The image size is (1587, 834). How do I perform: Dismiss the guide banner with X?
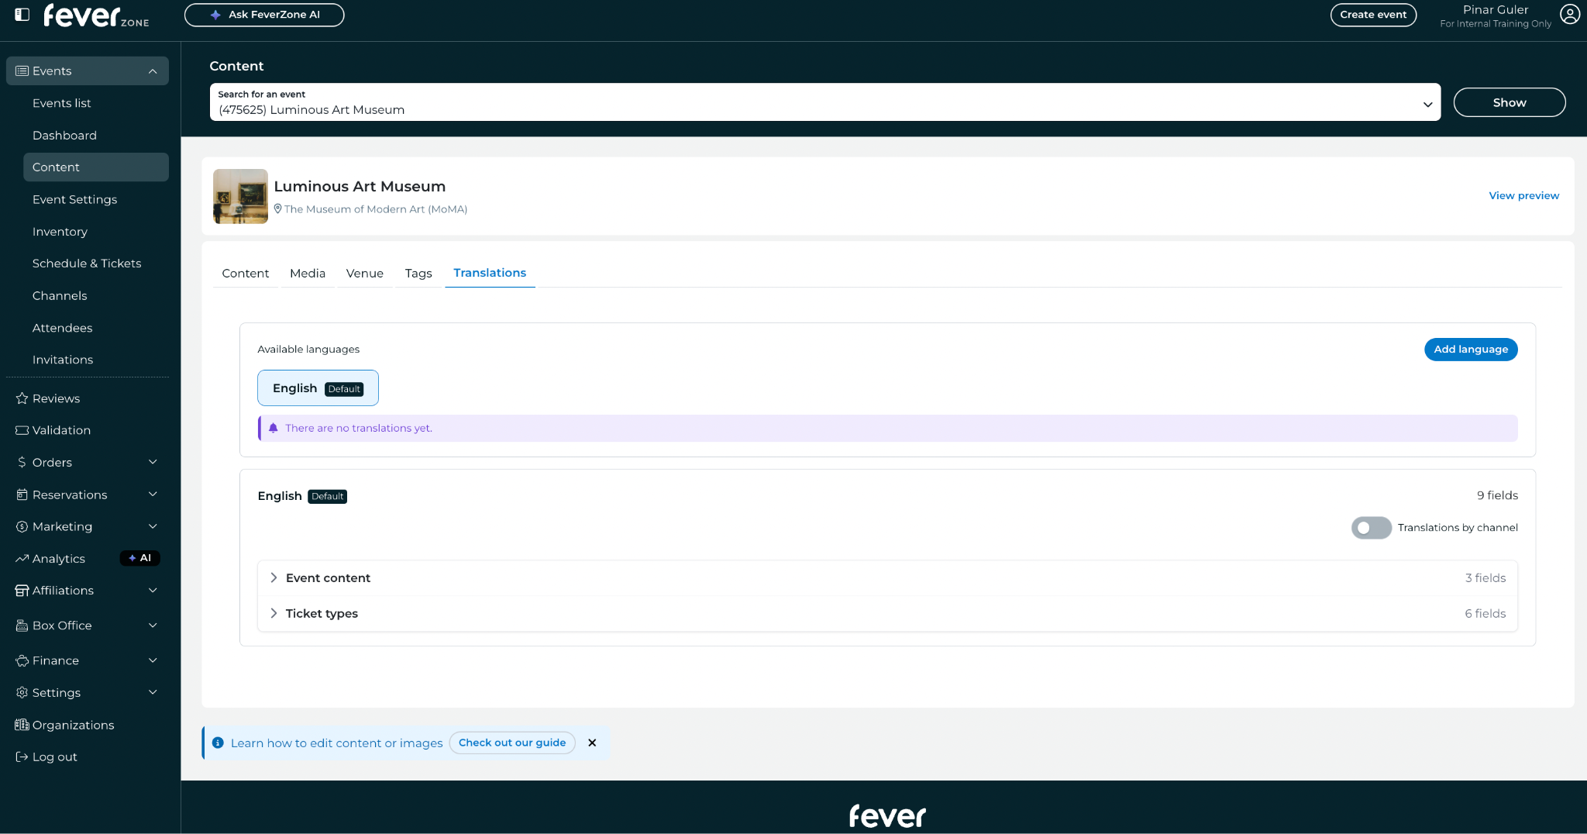coord(592,743)
